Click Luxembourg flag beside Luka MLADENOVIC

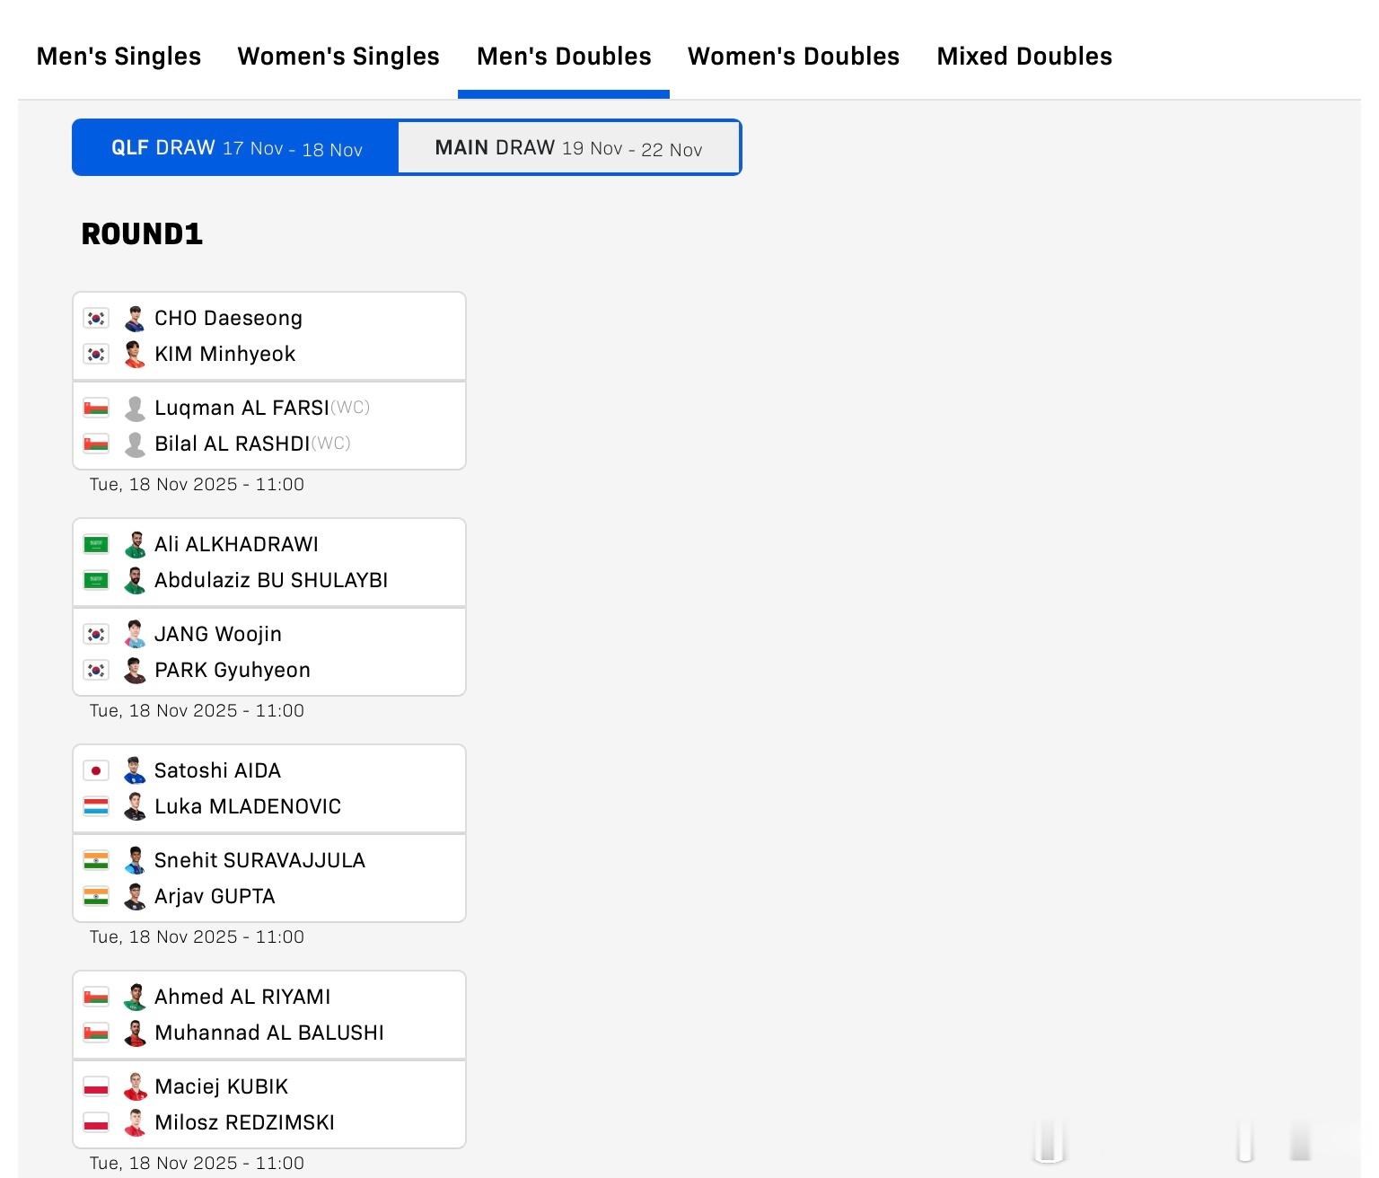[x=96, y=806]
